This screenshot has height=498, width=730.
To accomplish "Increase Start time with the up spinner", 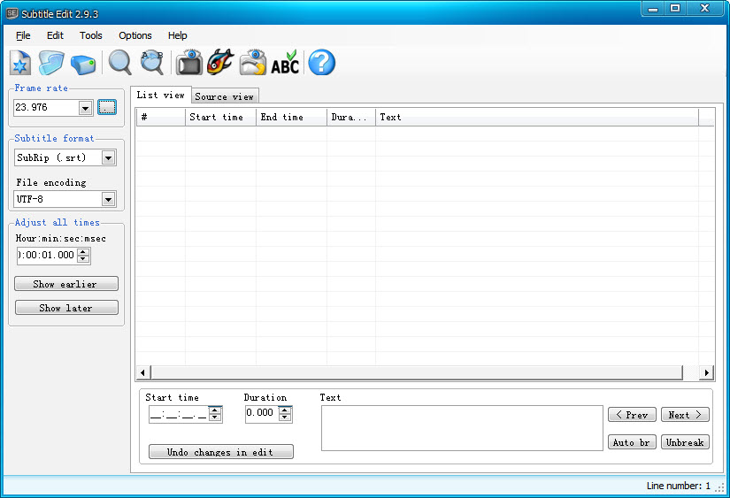I will coord(215,410).
